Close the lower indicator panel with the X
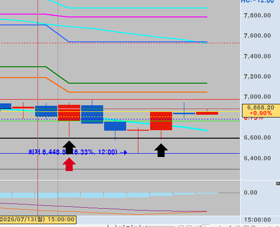Viewport: 280px width, 227px height. pos(278,184)
